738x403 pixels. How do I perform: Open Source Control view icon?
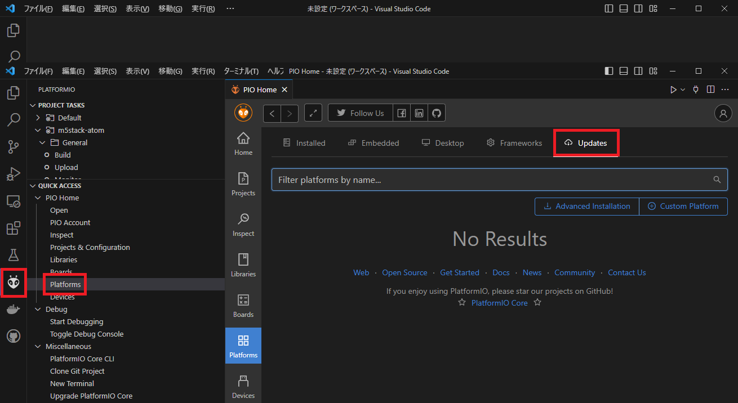pyautogui.click(x=14, y=147)
